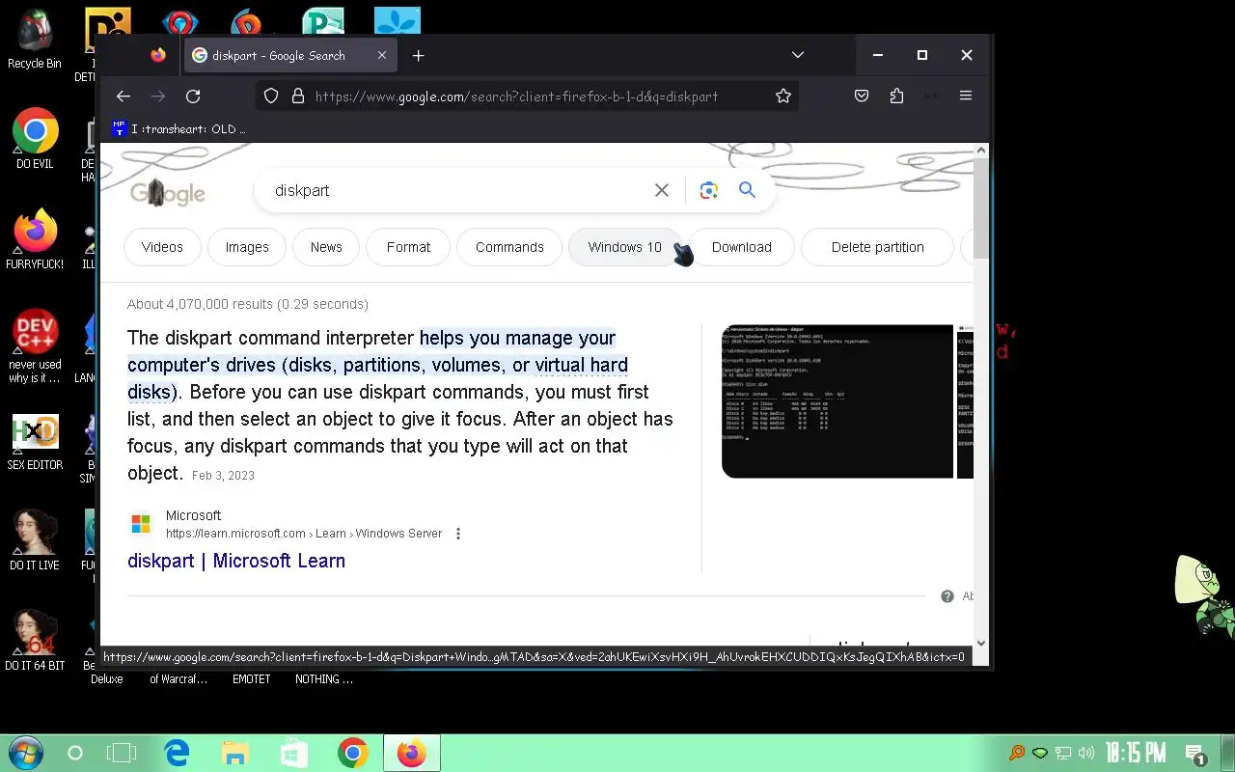The height and width of the screenshot is (772, 1235).
Task: Open Save to Pocket icon
Action: [862, 96]
